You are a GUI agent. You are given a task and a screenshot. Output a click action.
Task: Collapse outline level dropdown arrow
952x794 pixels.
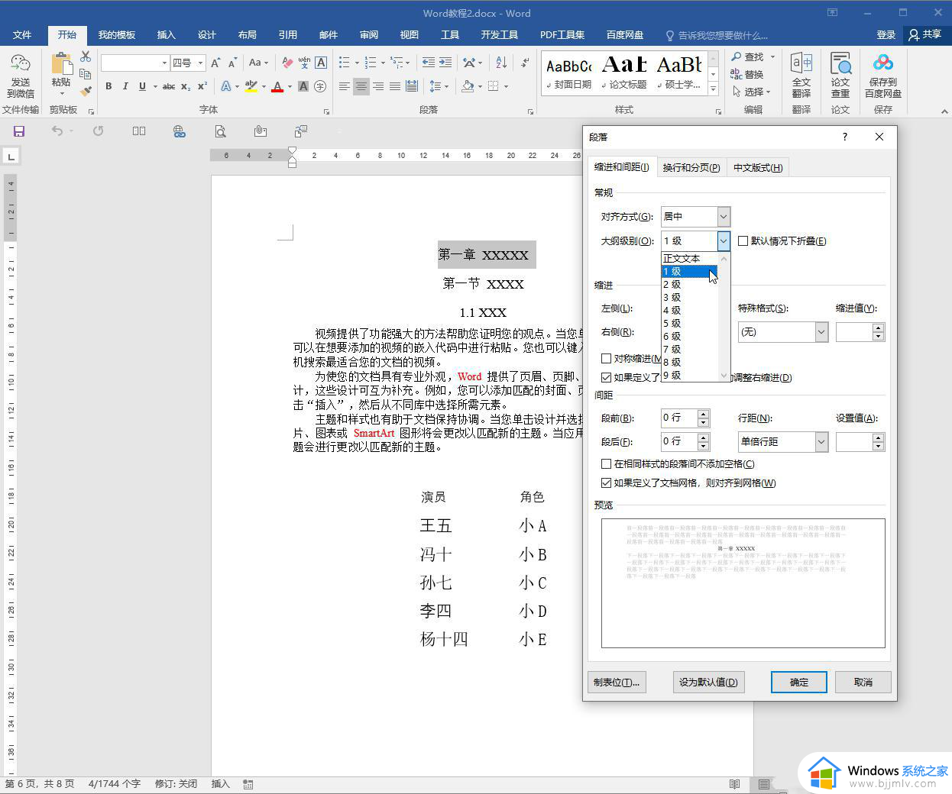pos(724,240)
